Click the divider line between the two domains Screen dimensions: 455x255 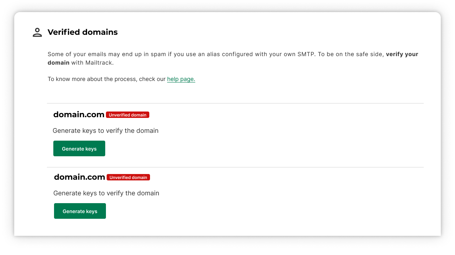235,167
